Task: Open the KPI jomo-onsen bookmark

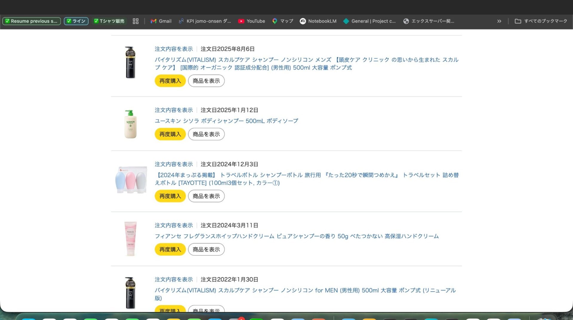Action: (x=205, y=21)
